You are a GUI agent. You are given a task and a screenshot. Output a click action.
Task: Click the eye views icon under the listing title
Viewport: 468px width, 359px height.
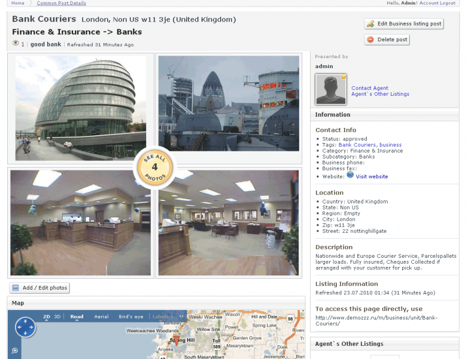[16, 43]
